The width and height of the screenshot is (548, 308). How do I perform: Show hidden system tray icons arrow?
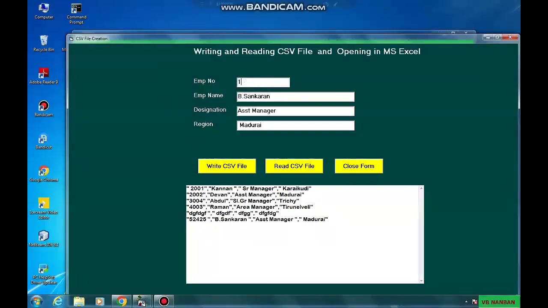(x=466, y=302)
